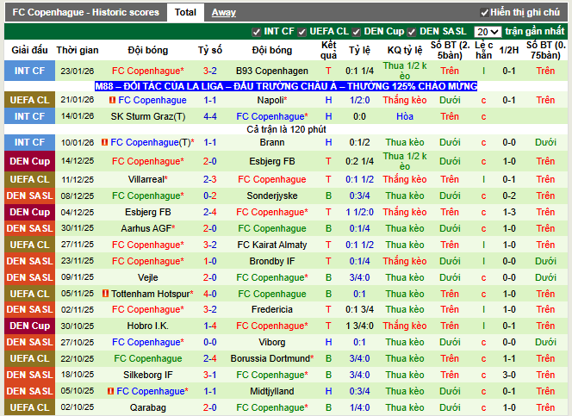Image resolution: width=572 pixels, height=416 pixels.
Task: Select the Tỷ số column header
Action: click(x=209, y=50)
